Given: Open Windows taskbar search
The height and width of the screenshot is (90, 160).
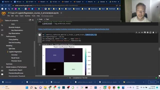Looking at the screenshot, I should 31,87.
